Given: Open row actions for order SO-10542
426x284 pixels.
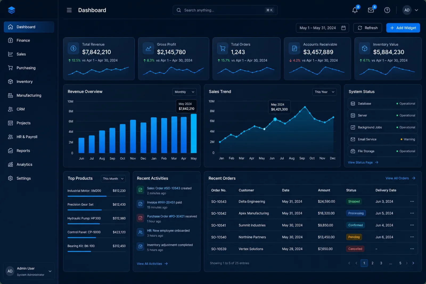Looking at the screenshot, I should coord(412,213).
